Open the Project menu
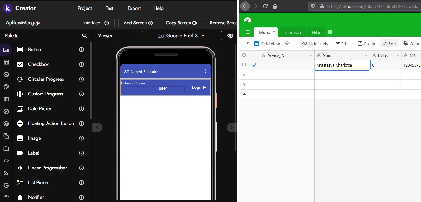 (84, 8)
